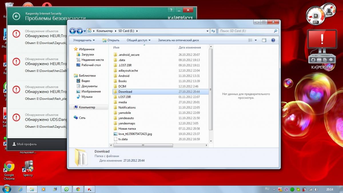Click Записать на оптический диск
Viewport: 343px width, 193px height.
[x=178, y=40]
